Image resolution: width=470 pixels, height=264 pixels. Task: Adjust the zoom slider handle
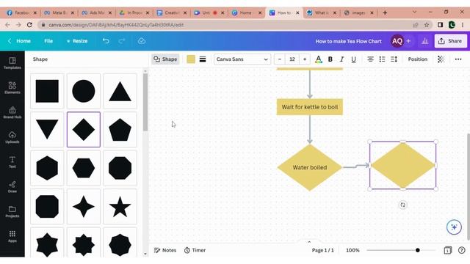click(x=418, y=250)
